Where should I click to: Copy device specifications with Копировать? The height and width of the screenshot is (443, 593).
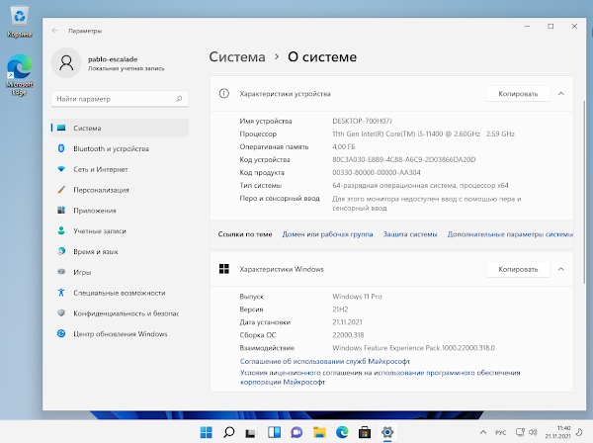518,93
